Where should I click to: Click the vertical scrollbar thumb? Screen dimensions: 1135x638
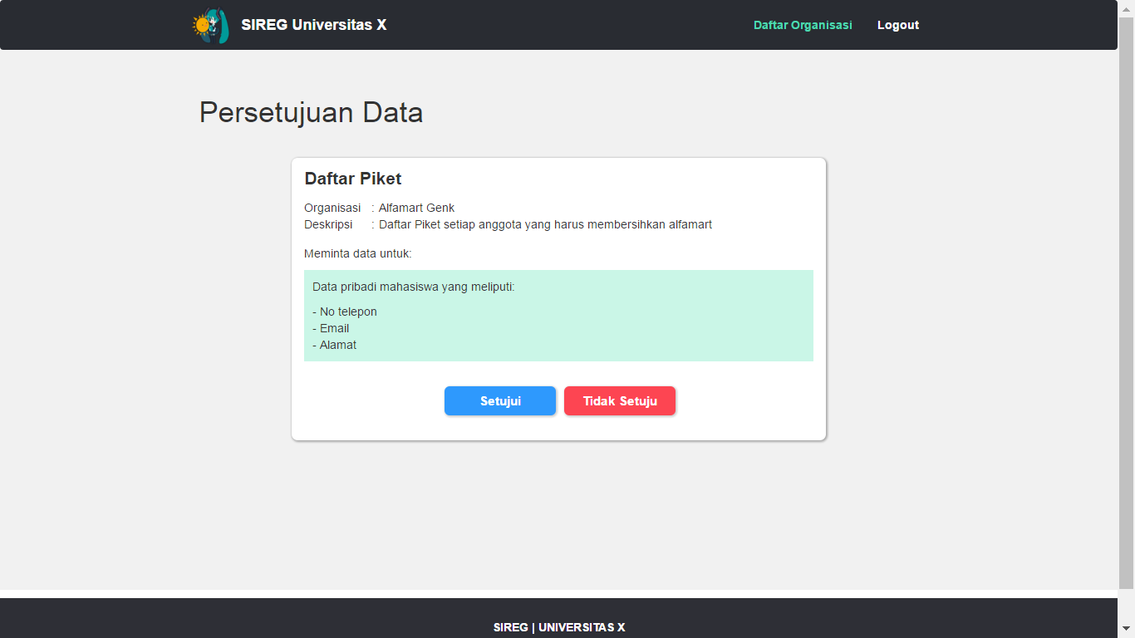[x=1127, y=299]
